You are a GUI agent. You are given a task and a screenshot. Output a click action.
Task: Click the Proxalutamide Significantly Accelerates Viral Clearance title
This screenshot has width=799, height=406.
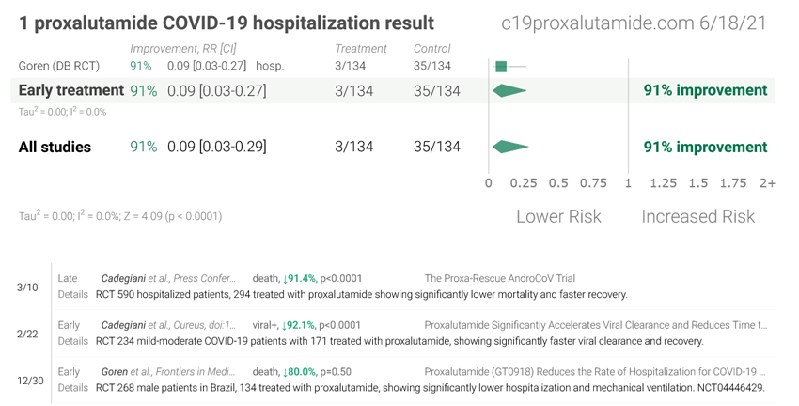coord(595,325)
